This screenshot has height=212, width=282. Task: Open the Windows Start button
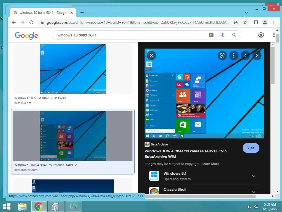(7, 206)
